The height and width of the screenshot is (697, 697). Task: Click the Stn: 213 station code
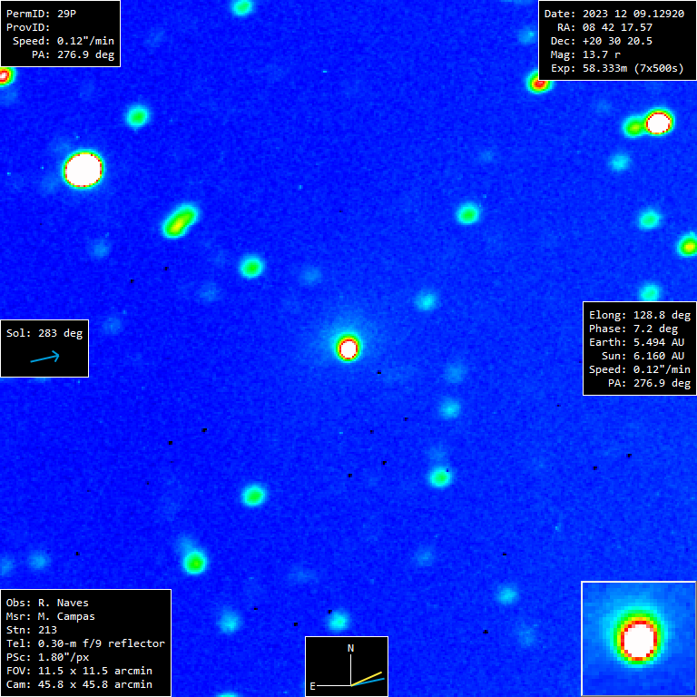[32, 631]
